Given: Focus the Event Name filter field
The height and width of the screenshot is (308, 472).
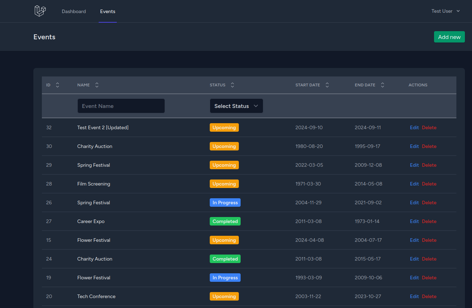Looking at the screenshot, I should pos(121,106).
